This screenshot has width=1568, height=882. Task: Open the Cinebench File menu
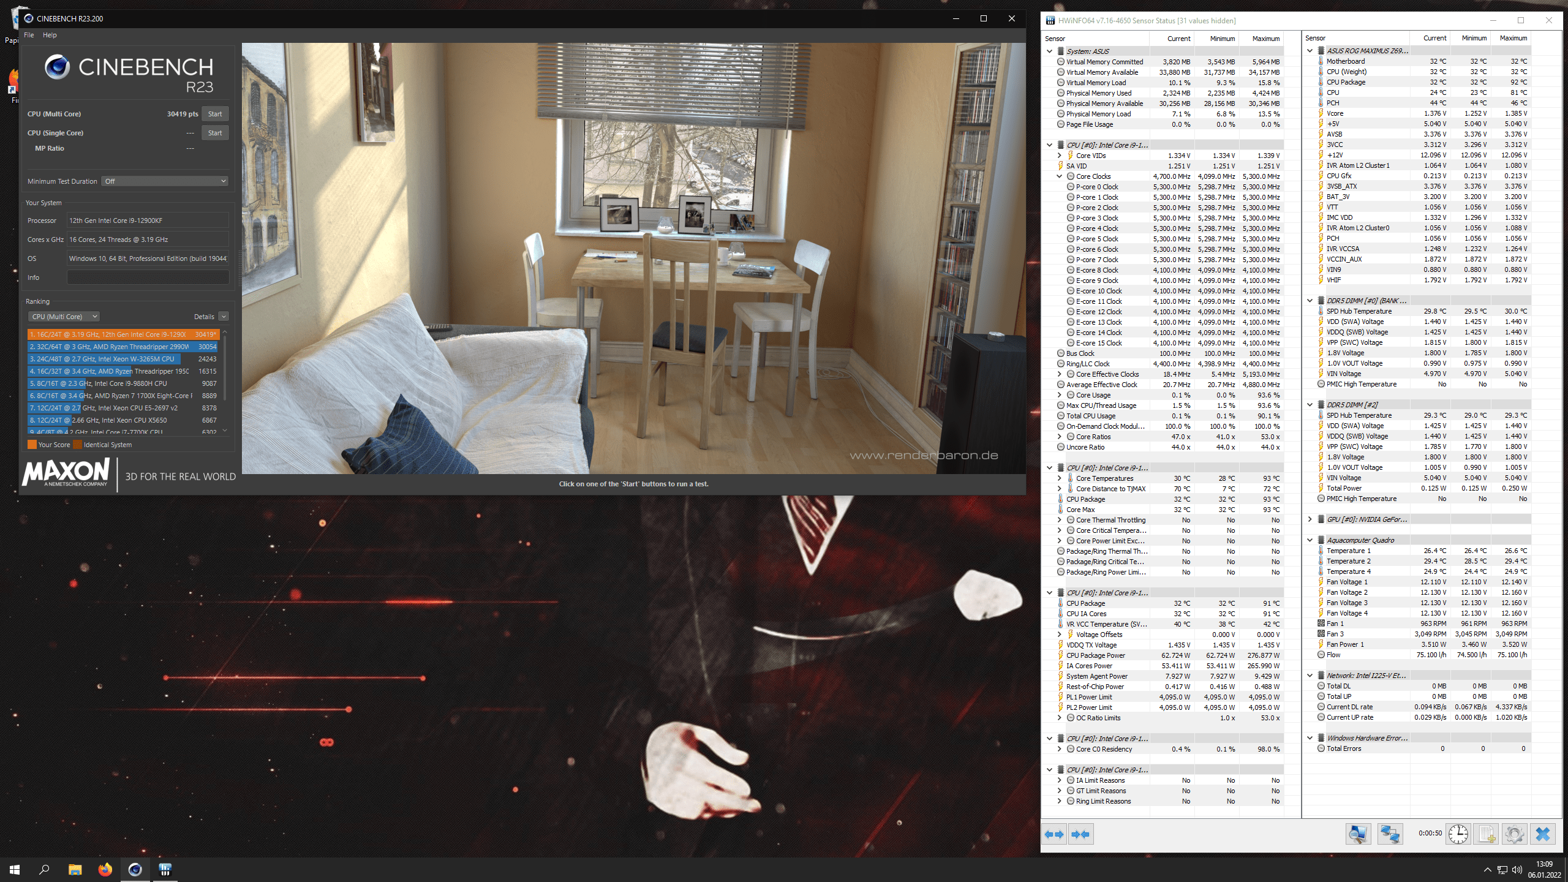29,35
